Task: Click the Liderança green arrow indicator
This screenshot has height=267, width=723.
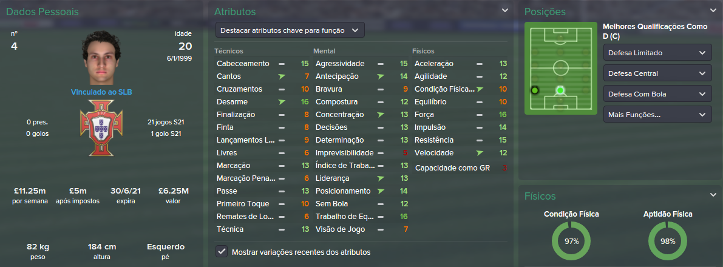Action: 381,178
